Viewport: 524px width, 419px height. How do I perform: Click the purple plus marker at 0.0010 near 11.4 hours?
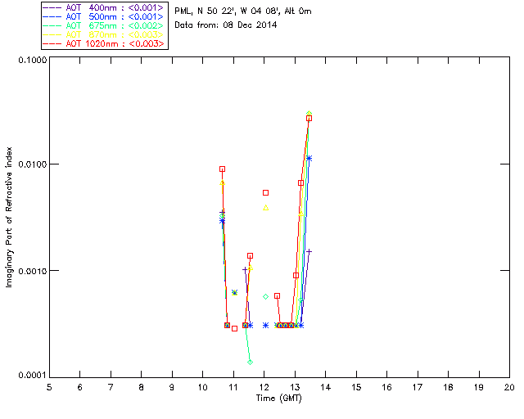click(x=245, y=269)
